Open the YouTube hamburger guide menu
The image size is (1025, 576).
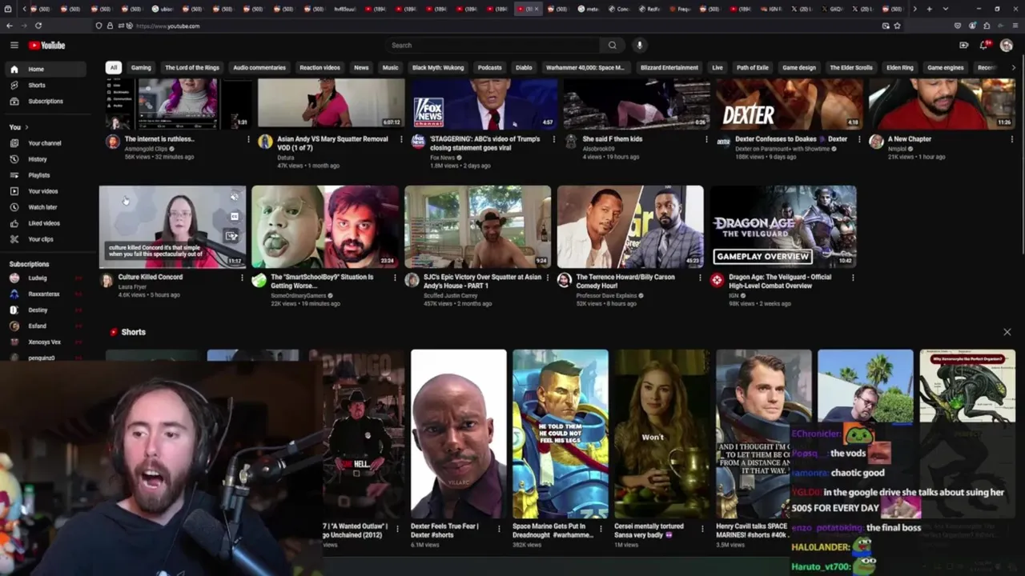[14, 46]
